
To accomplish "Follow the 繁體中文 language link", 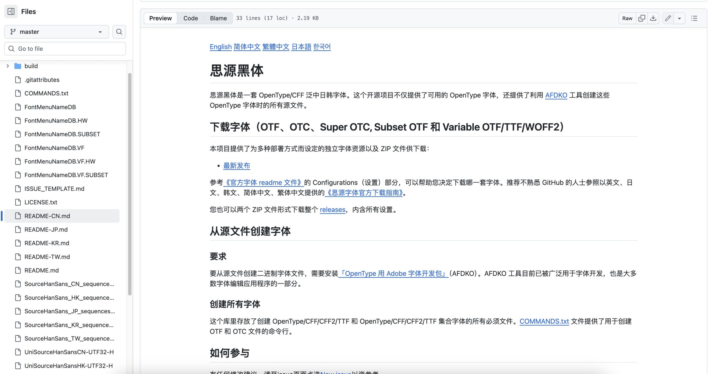I will pyautogui.click(x=276, y=47).
